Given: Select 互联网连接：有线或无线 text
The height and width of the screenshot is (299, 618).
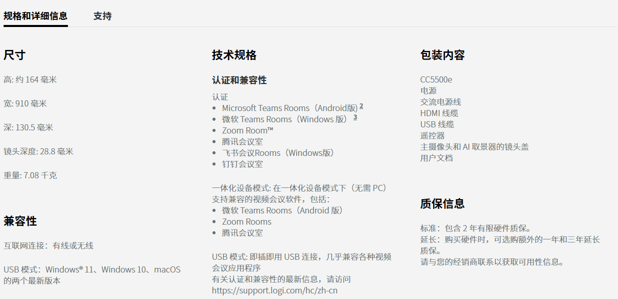Looking at the screenshot, I should pos(49,246).
